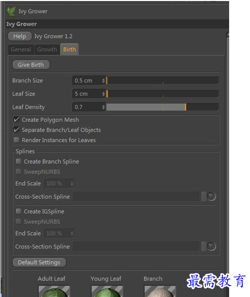Enable Create IGSpline checkbox
The height and width of the screenshot is (297, 250).
pos(18,211)
